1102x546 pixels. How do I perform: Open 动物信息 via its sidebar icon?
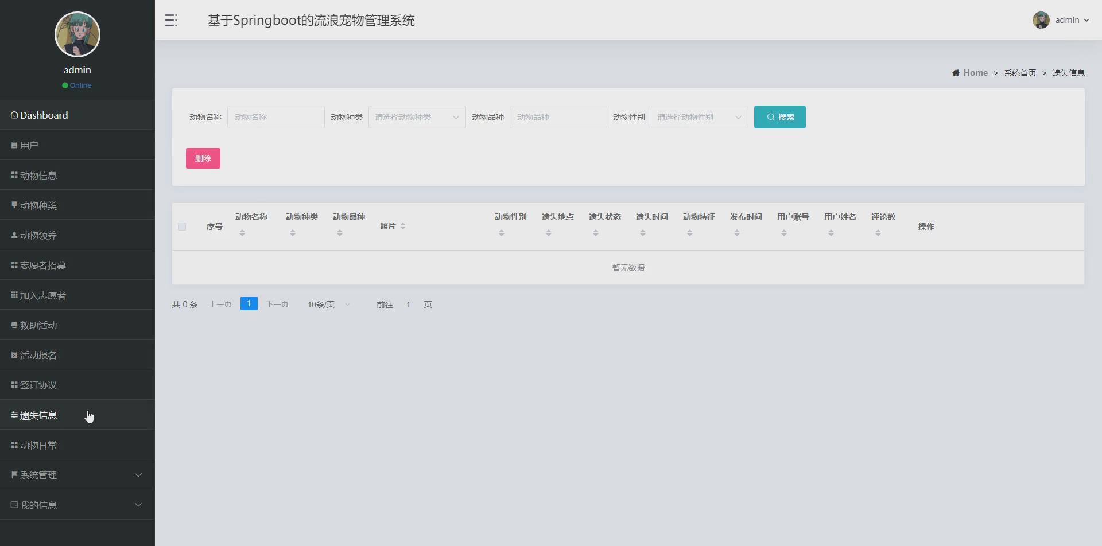(x=13, y=175)
